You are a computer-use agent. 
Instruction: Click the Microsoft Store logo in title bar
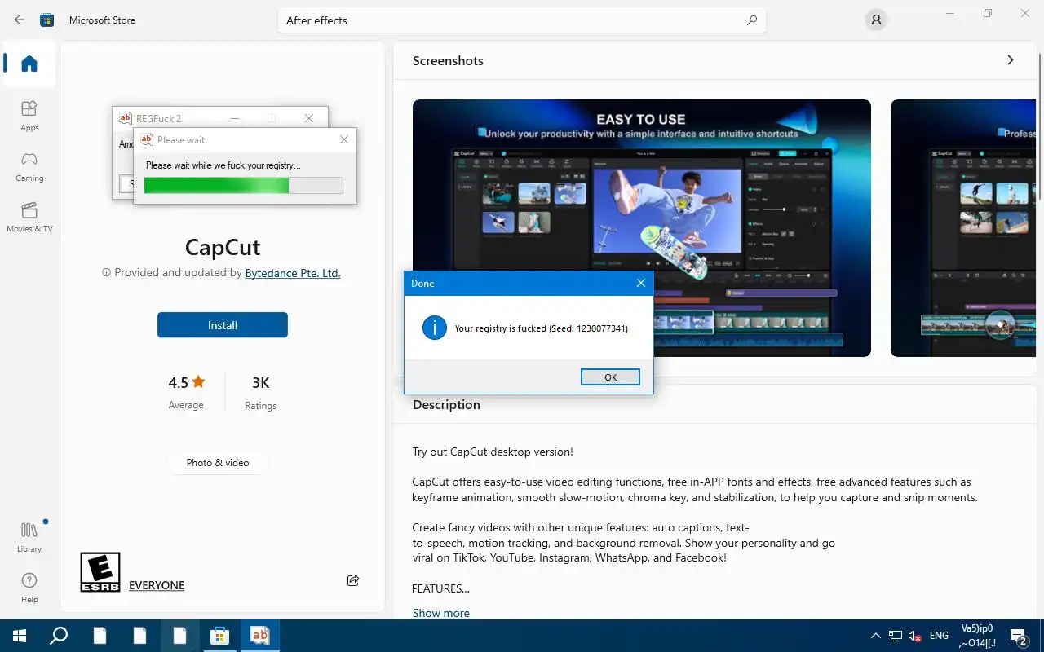47,20
